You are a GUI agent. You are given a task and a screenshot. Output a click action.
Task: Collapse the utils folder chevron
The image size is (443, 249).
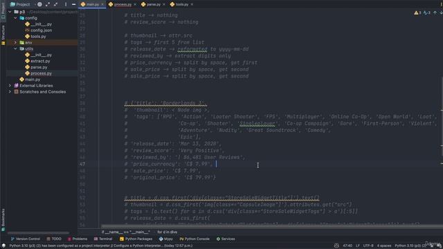15,48
